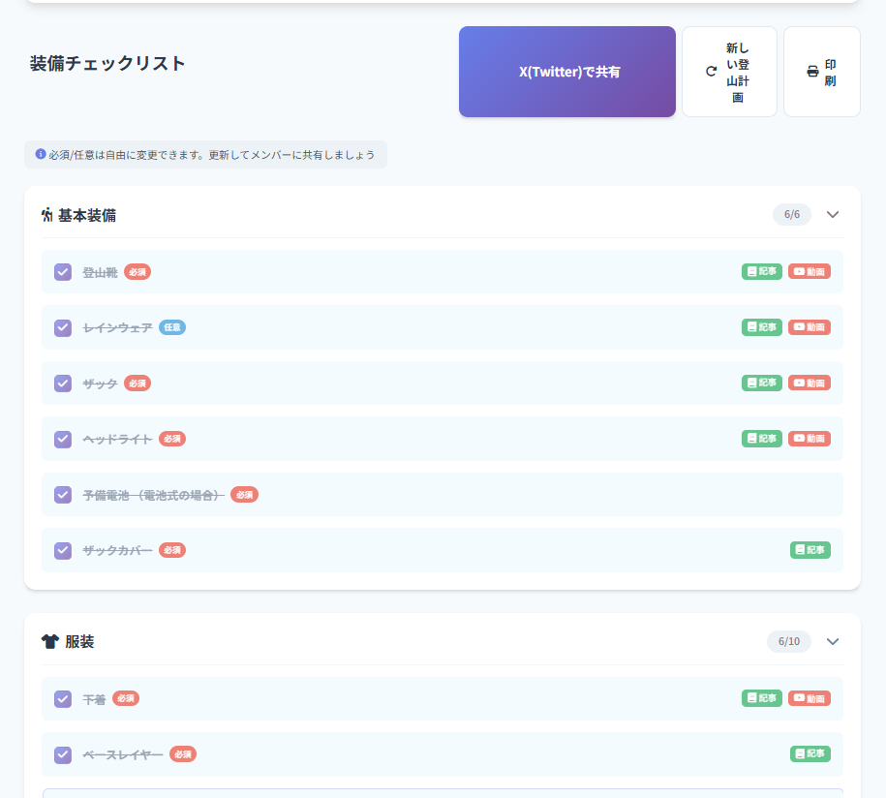Screen dimensions: 886x798
Task: Open the 記事 badge for 登山靴
Action: 761,272
